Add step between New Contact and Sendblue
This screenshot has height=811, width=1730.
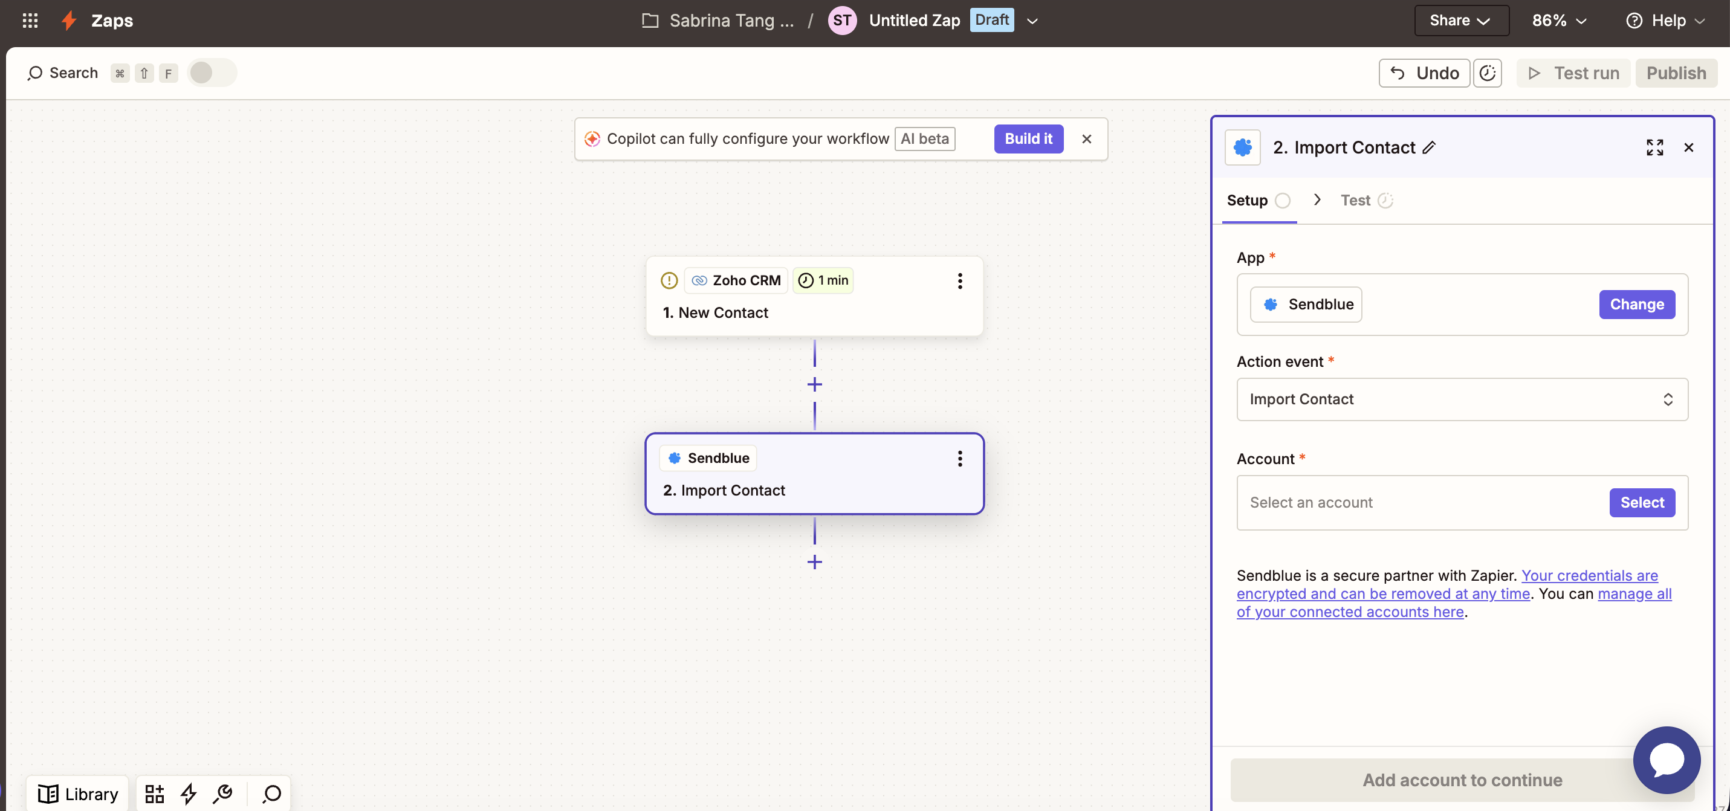point(815,385)
